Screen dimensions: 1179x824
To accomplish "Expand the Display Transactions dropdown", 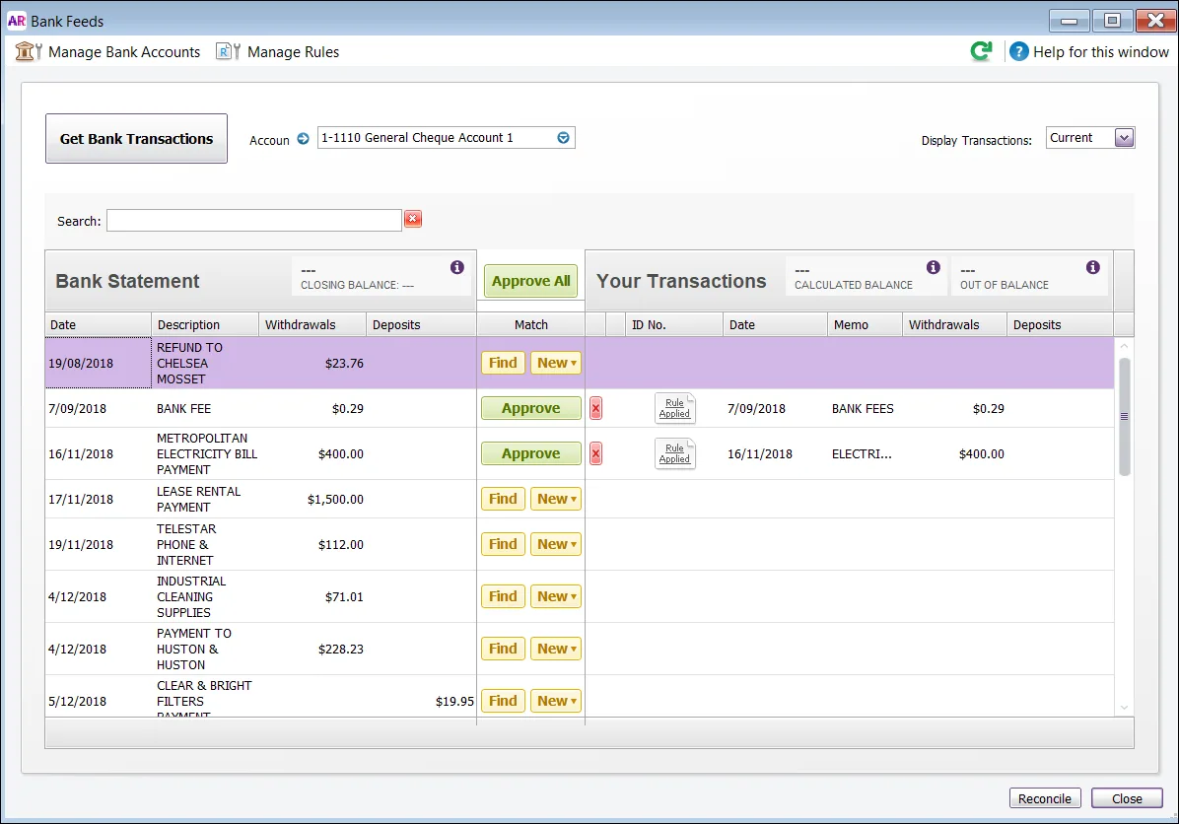I will (x=1124, y=138).
